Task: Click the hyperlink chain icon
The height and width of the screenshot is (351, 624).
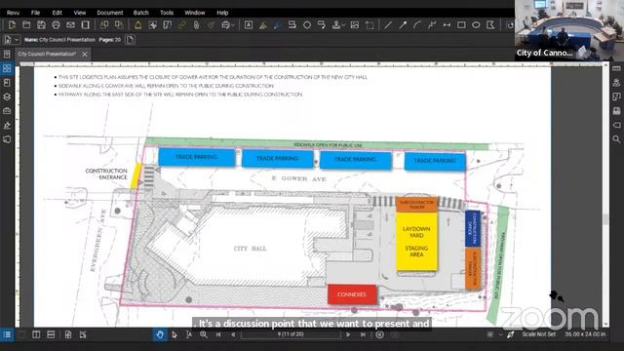Action: coord(182,25)
